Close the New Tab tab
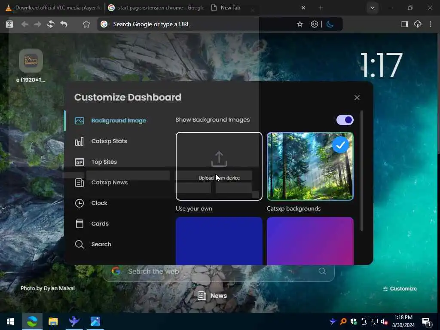 [x=303, y=8]
